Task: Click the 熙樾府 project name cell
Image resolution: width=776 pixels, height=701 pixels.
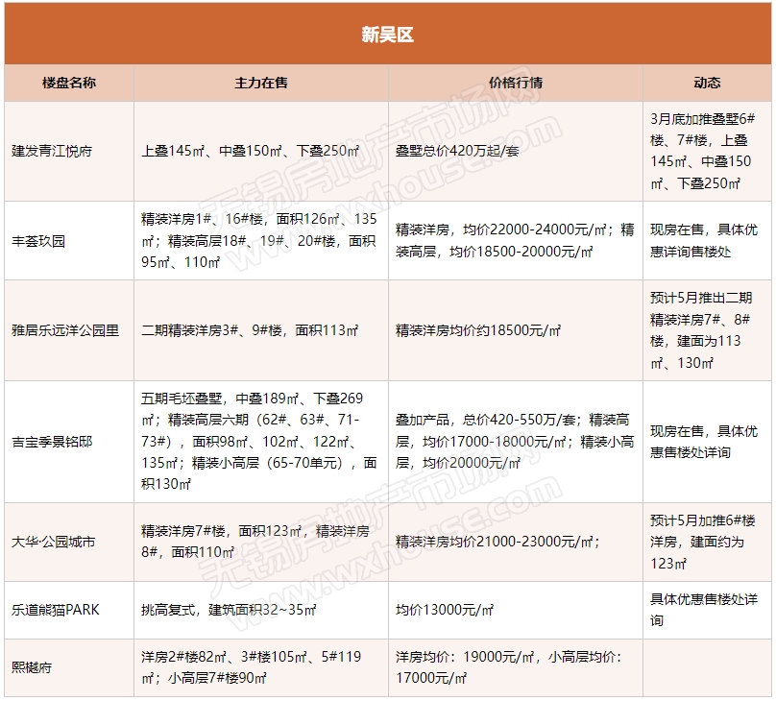Action: tap(69, 667)
